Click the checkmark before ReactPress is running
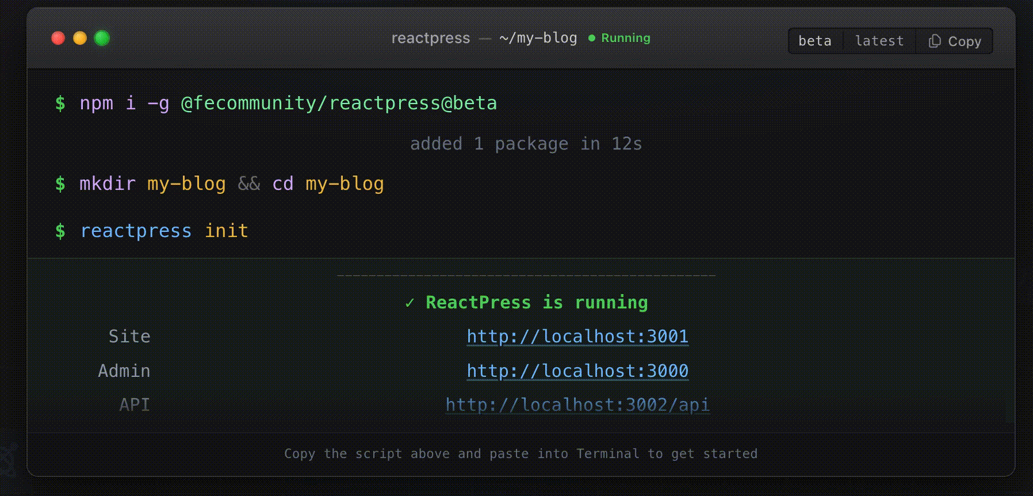This screenshot has width=1033, height=496. click(x=410, y=303)
